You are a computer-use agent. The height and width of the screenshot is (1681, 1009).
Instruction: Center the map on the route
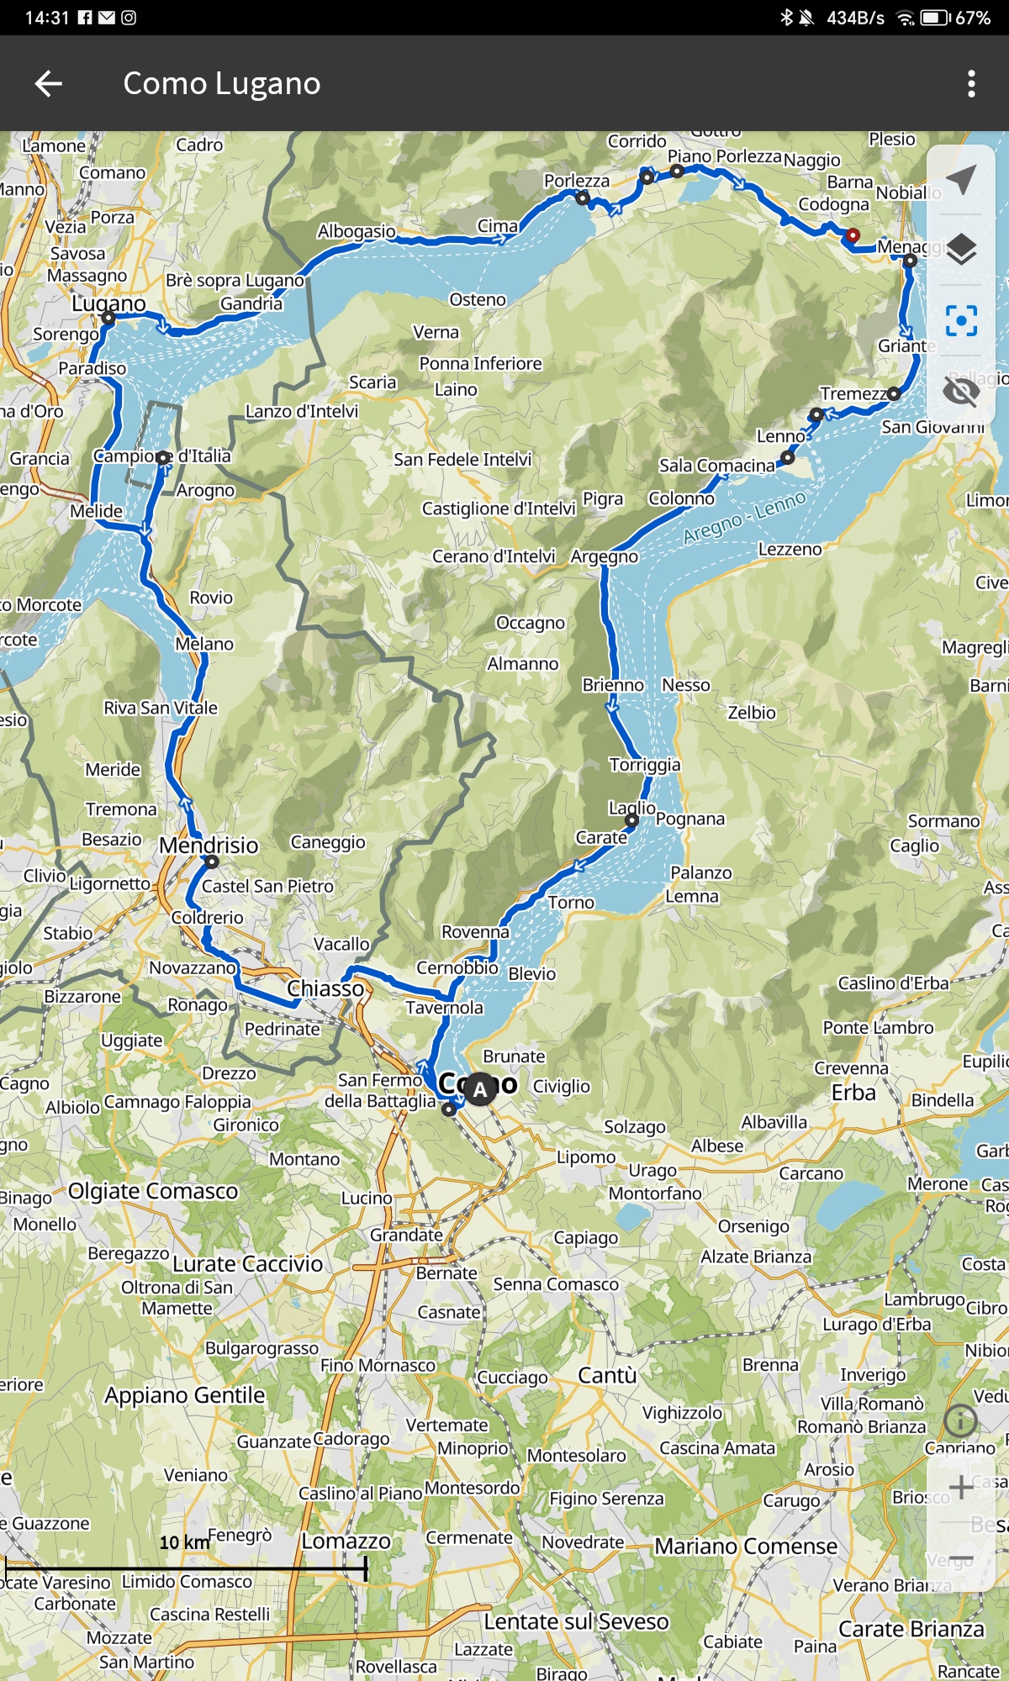coord(961,320)
